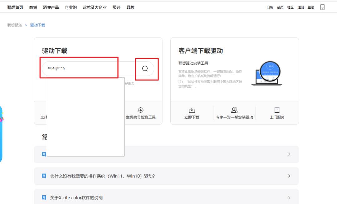
Task: Click the laptop illustration in 客户端下载驱动
Action: [267, 73]
